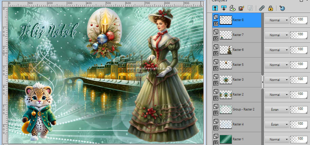Click the layer type icon of Group - Raster 2
310x145 pixels.
point(216,107)
